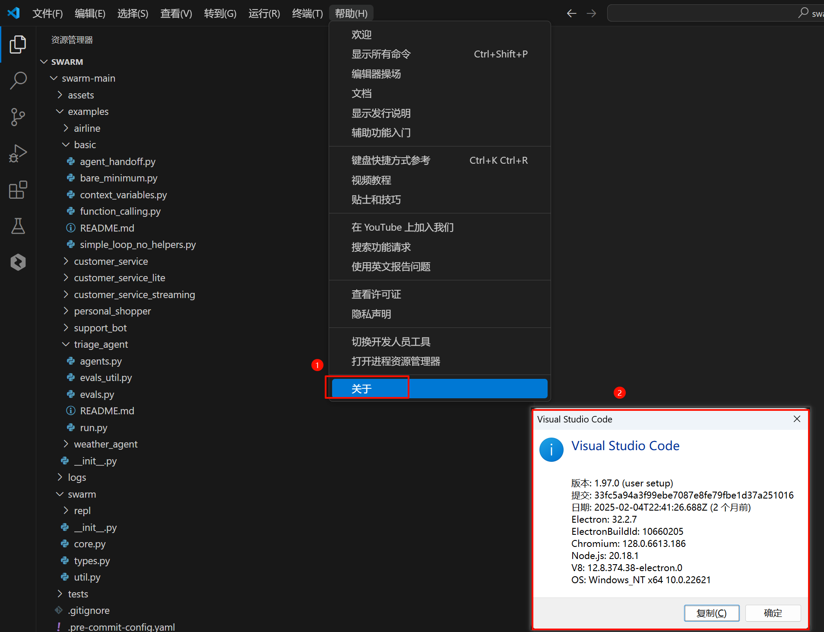Open the 终端(T) menu
This screenshot has height=632, width=824.
[x=307, y=13]
